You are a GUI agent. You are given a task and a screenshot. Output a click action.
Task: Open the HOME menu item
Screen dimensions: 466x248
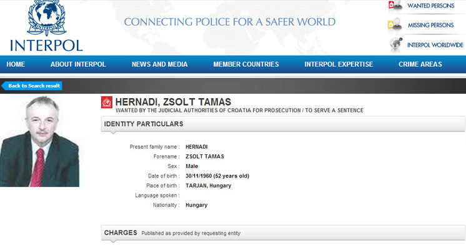(16, 64)
